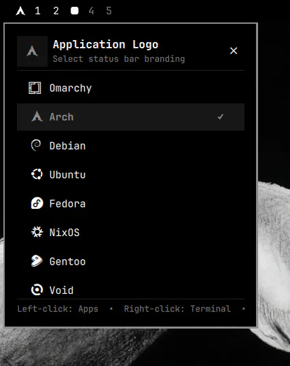Click the Ubuntu circle icon

coord(37,174)
